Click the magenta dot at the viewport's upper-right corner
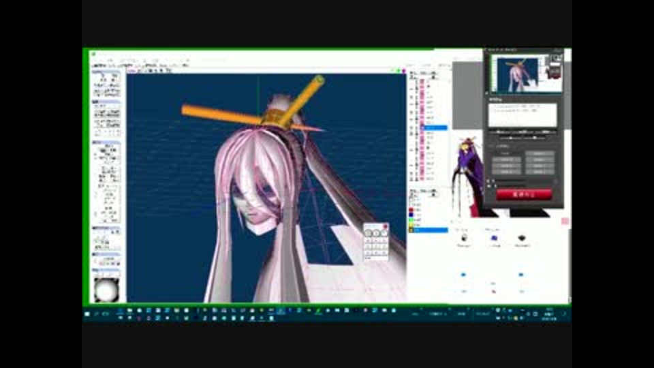 403,71
